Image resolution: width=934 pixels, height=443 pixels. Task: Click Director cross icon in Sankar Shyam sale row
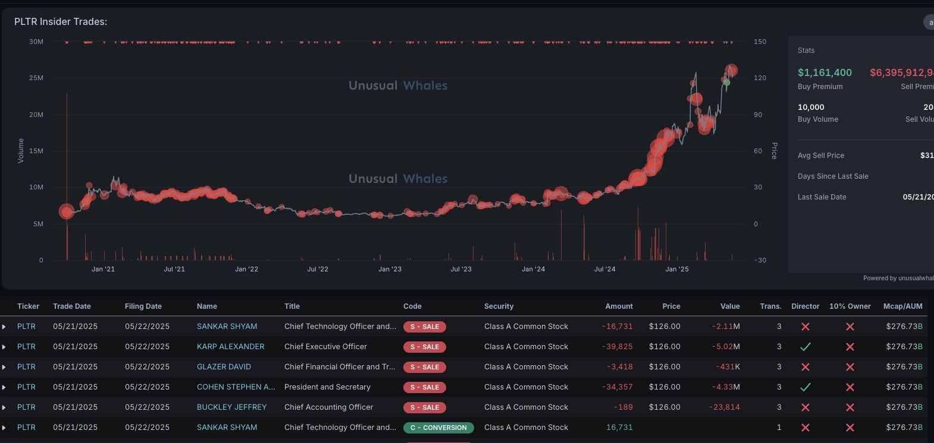[806, 327]
